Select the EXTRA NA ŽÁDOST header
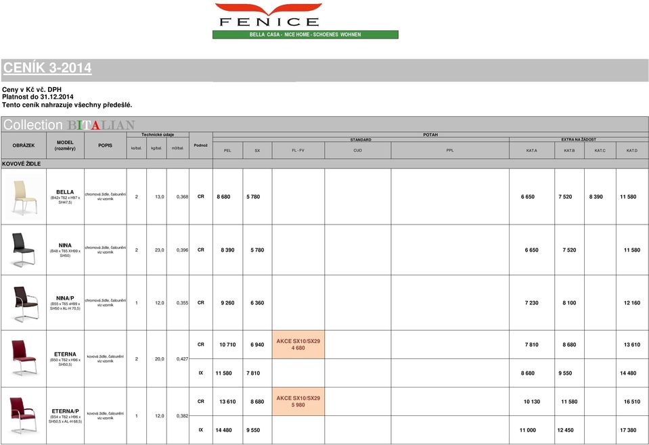The width and height of the screenshot is (649, 445). click(x=579, y=140)
